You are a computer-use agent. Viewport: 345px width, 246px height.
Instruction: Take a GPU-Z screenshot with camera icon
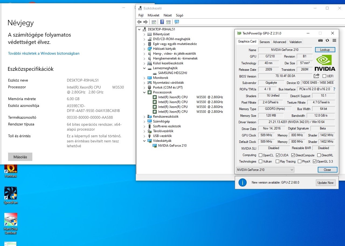click(x=320, y=40)
